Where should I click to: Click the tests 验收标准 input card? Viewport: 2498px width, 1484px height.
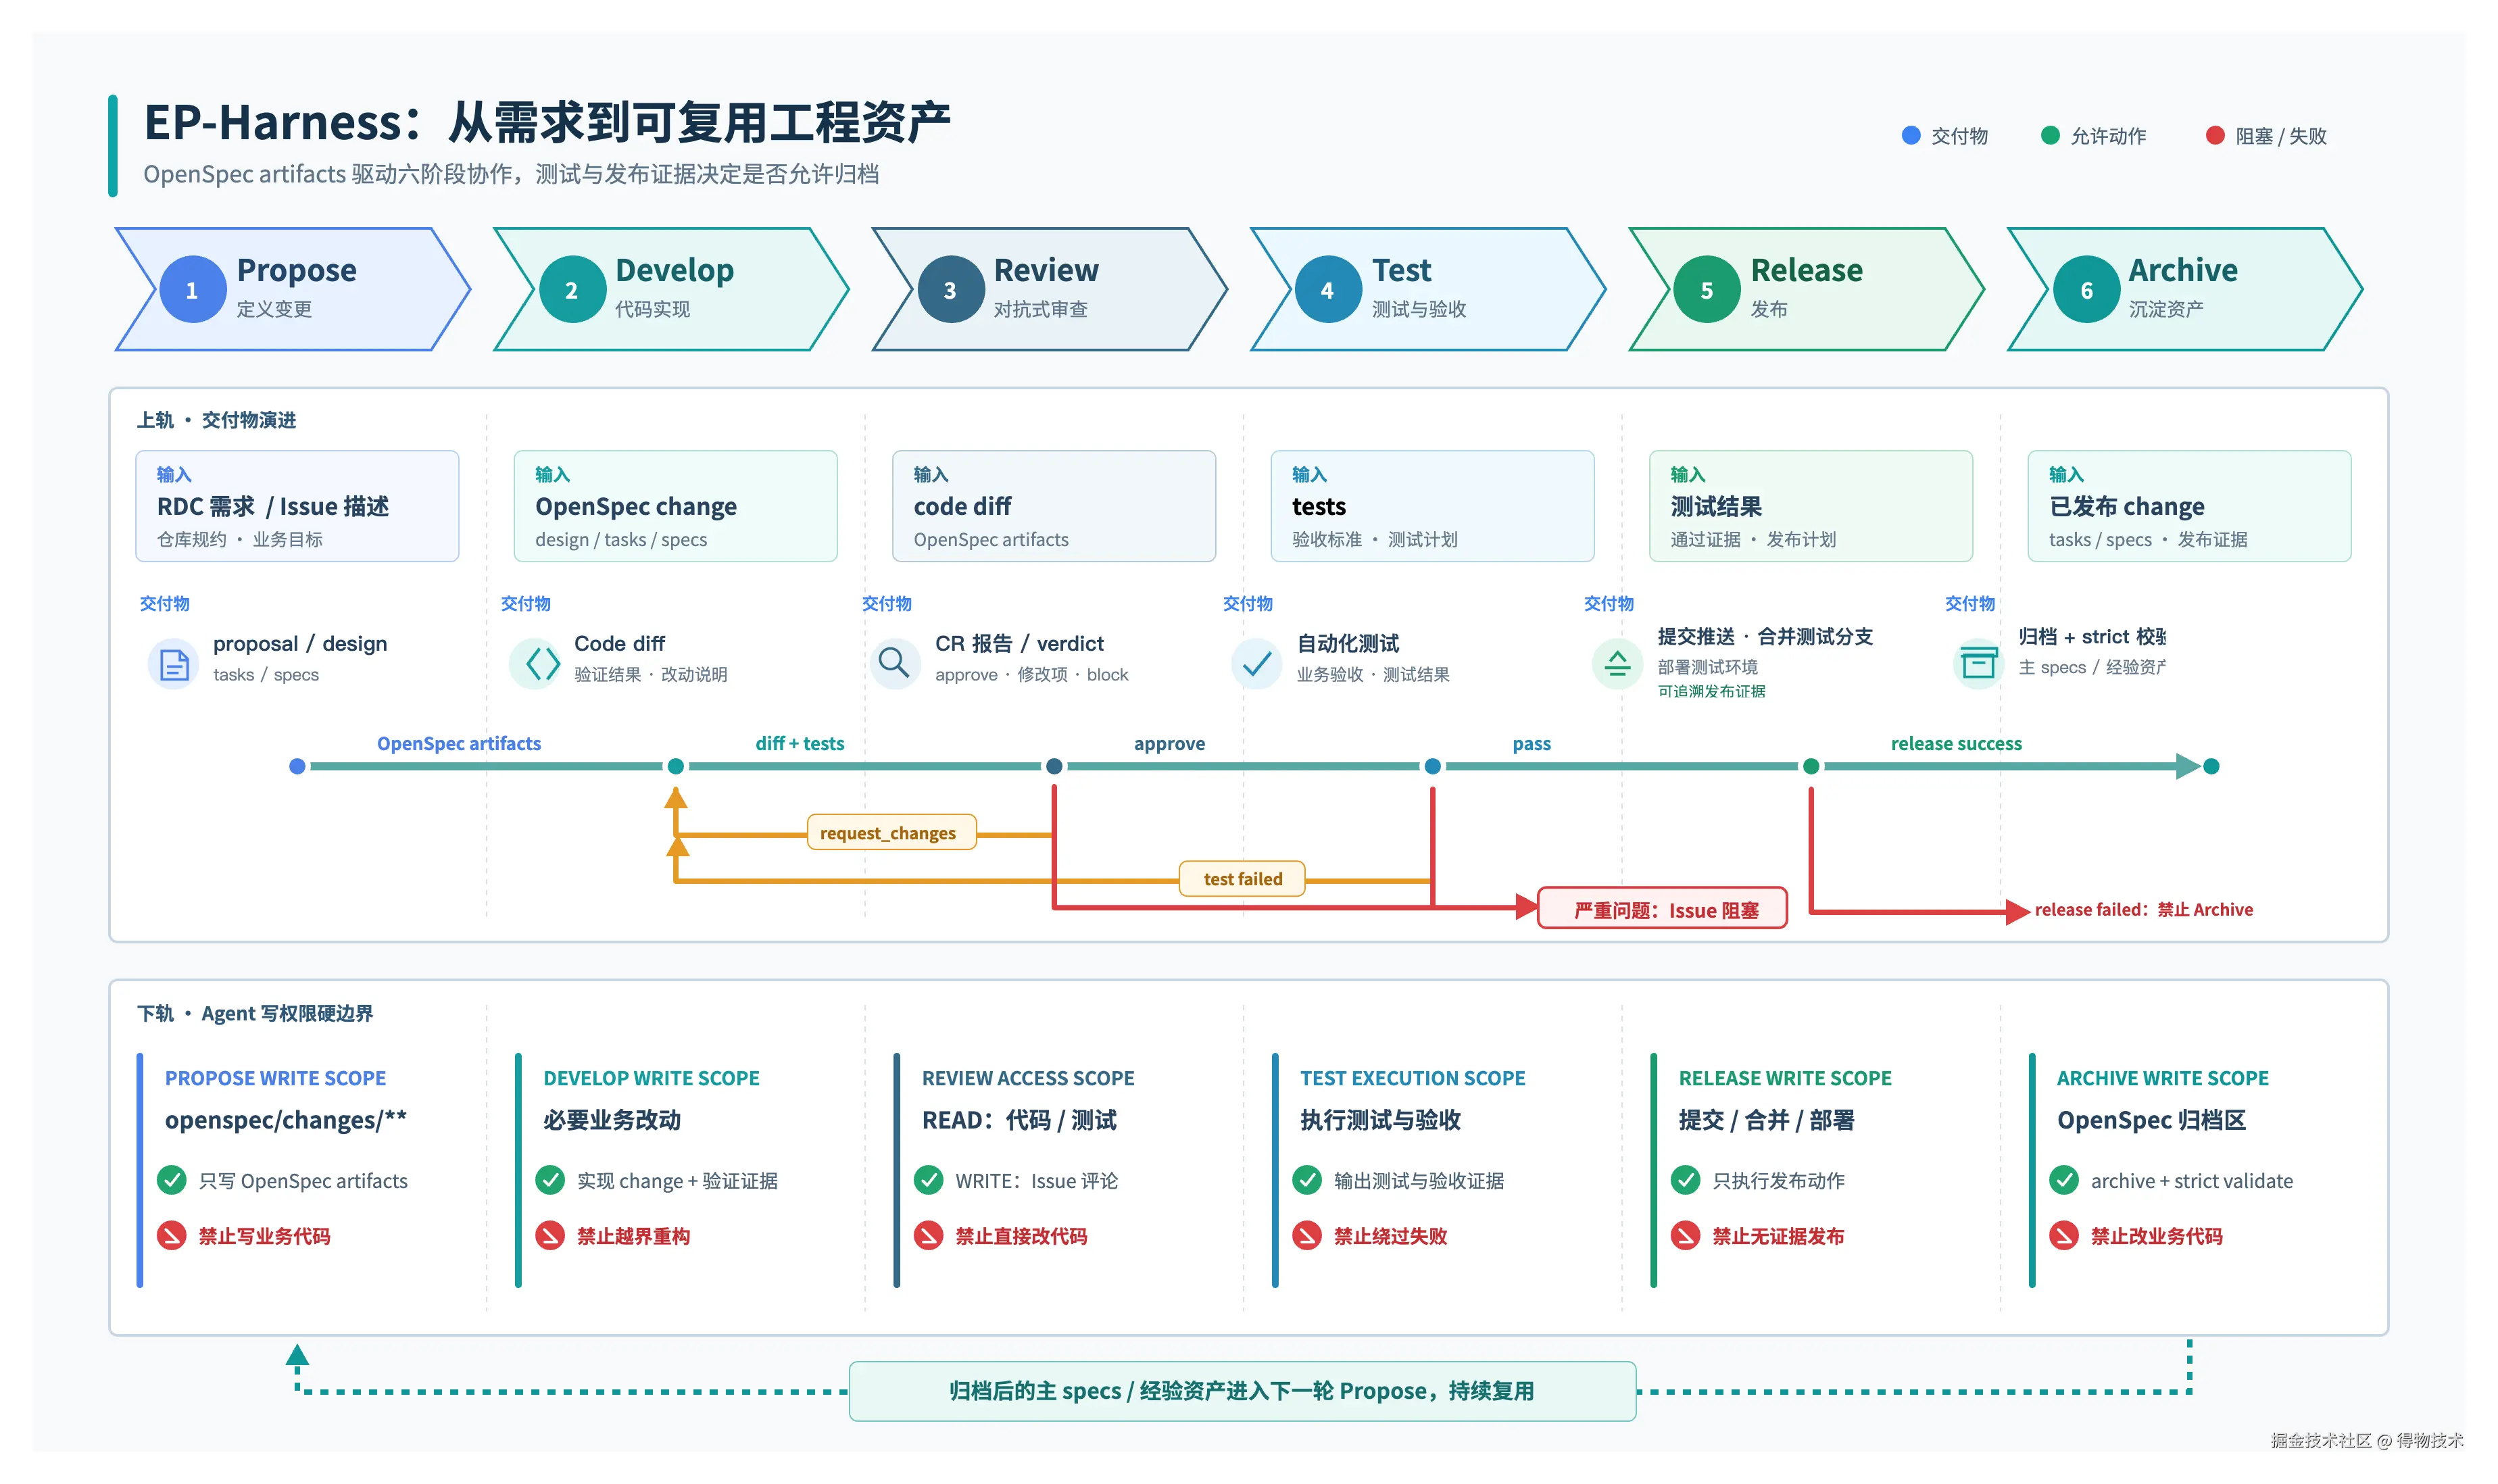1433,507
